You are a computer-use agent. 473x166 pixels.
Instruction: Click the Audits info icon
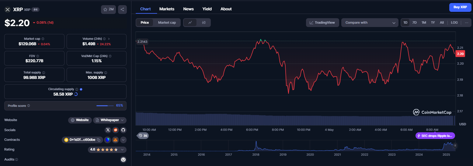tap(16, 160)
